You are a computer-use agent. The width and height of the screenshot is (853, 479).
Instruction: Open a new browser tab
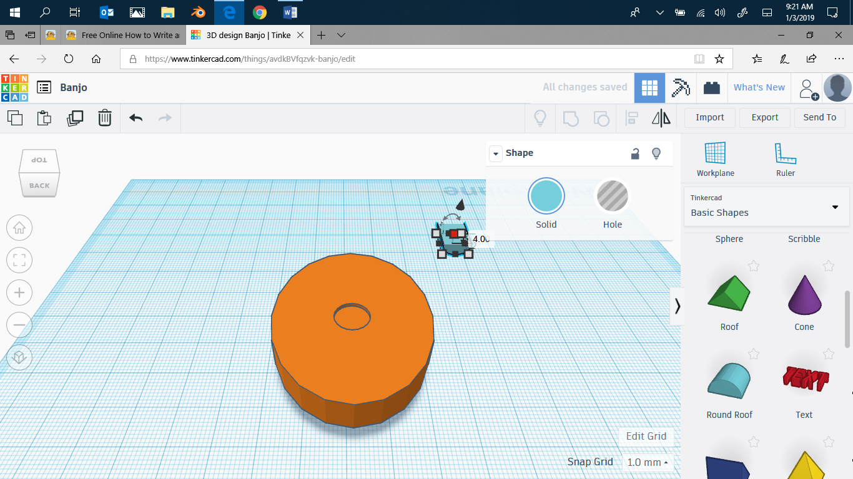pyautogui.click(x=321, y=35)
